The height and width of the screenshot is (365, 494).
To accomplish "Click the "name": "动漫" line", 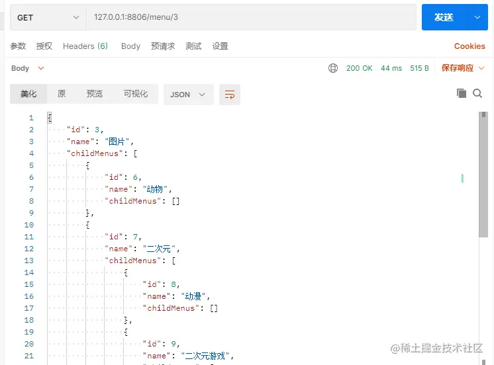I will pos(176,296).
